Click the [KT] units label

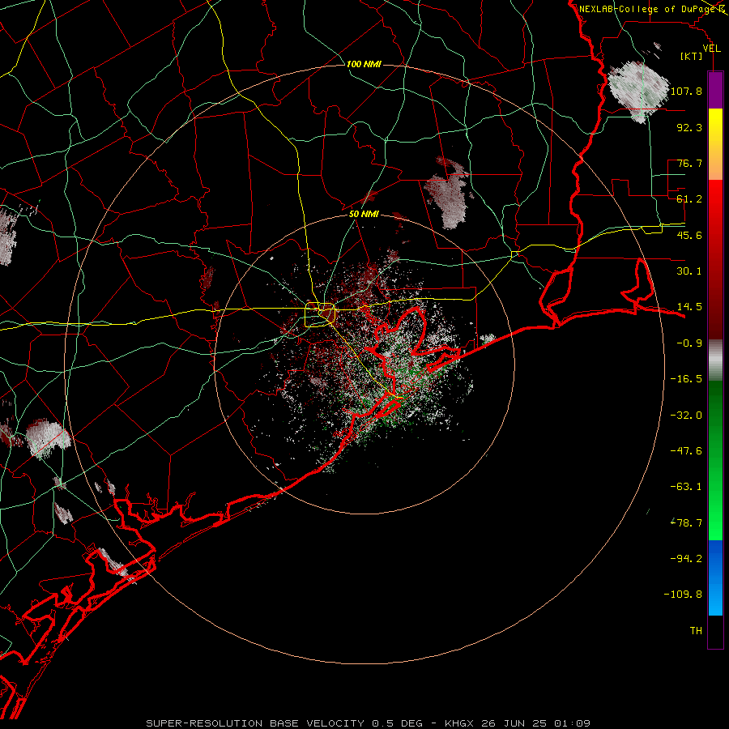click(x=692, y=56)
